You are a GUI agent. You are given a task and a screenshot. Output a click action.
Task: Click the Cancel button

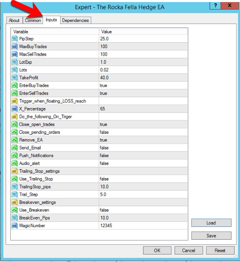tap(189, 250)
